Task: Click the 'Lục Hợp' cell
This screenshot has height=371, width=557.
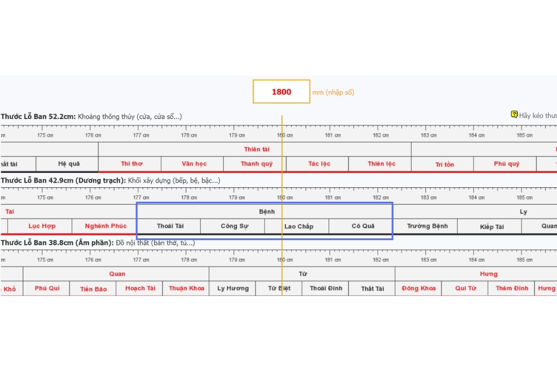Action: (x=40, y=226)
